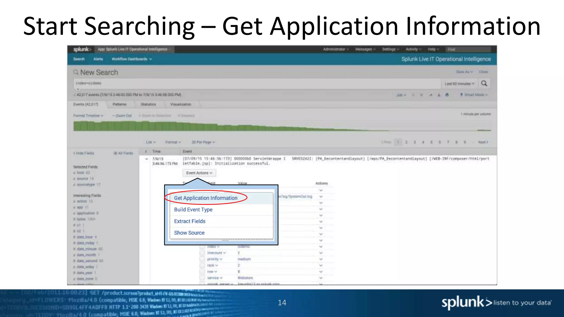This screenshot has height=317, width=564.
Task: Open the Job dropdown
Action: point(401,95)
